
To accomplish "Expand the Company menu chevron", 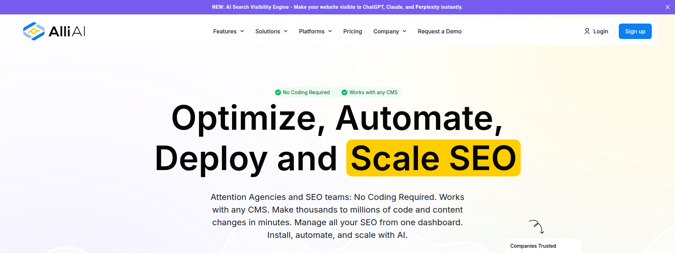I will click(405, 31).
